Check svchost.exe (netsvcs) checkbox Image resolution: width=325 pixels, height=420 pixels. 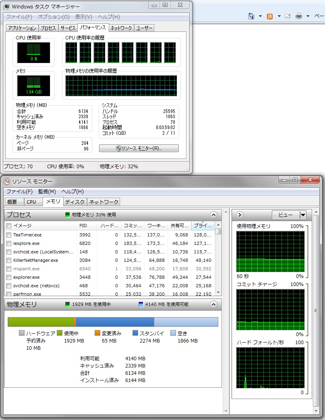point(8,286)
